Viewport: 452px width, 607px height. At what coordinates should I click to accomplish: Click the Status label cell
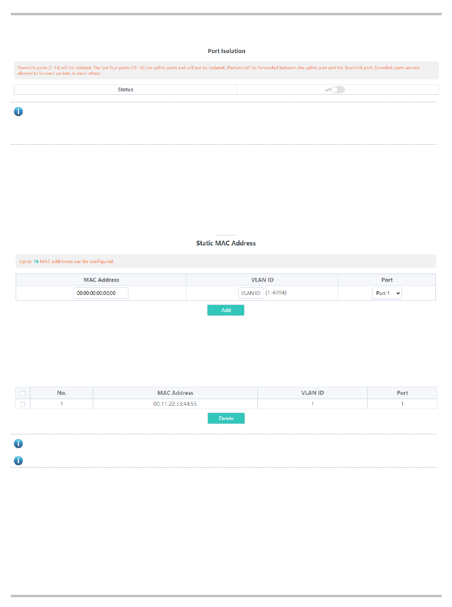coord(126,89)
